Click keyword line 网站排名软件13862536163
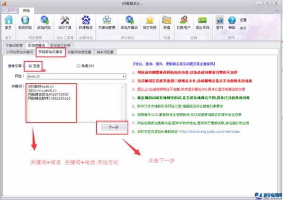283x200 pixels. (x=49, y=98)
